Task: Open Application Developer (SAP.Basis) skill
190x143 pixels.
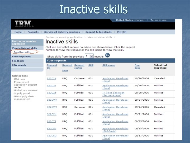Action: click(x=115, y=130)
